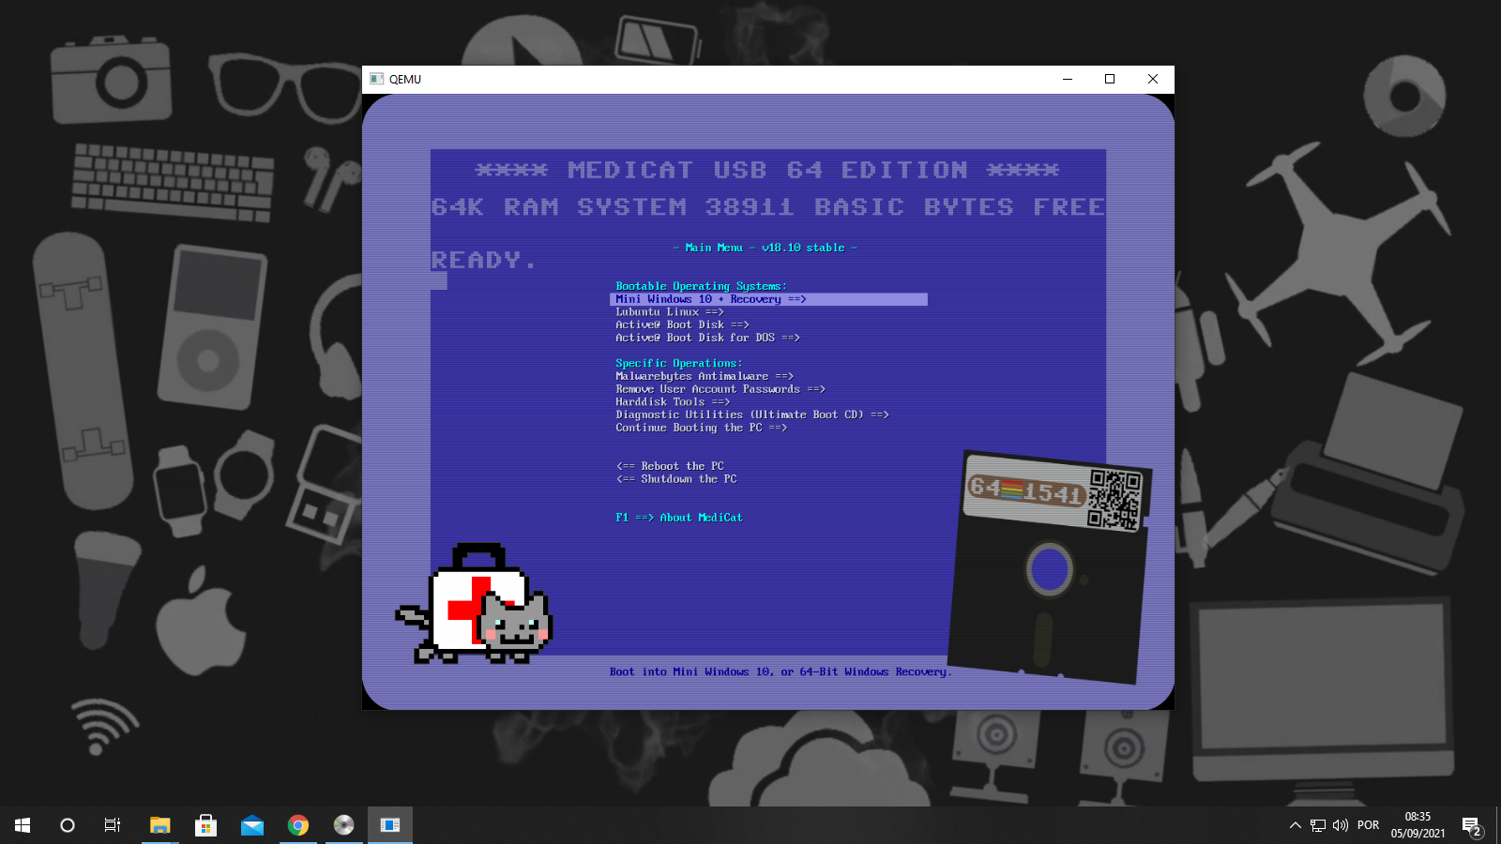
Task: Click the QEMU window title icon
Action: point(376,79)
